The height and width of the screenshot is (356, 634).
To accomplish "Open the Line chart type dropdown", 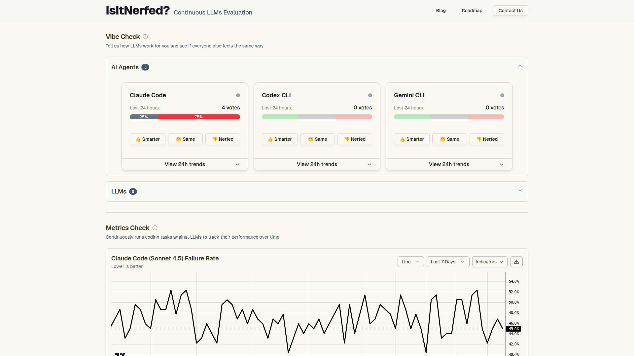I will tap(410, 262).
